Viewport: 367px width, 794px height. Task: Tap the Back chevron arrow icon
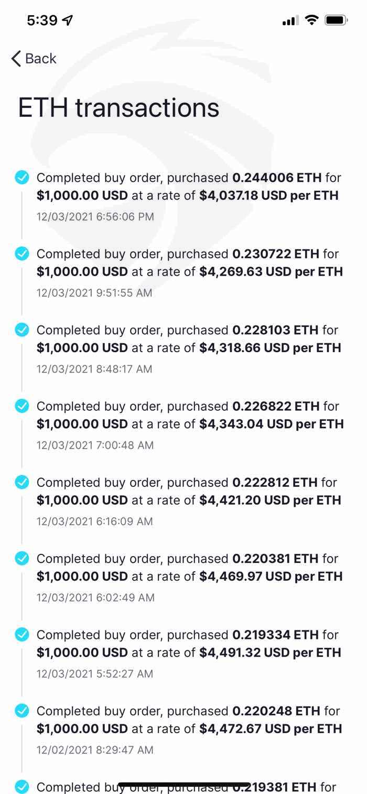[16, 58]
